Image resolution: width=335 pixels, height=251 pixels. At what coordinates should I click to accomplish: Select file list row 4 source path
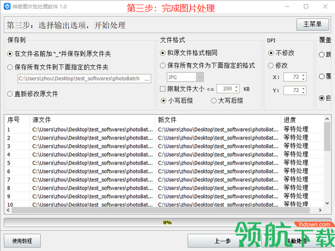click(93, 155)
